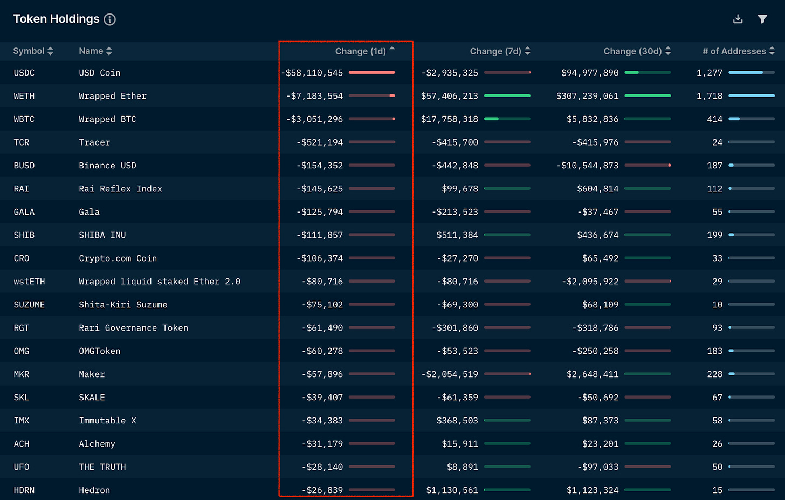
Task: Click the OMGToken name
Action: [100, 351]
